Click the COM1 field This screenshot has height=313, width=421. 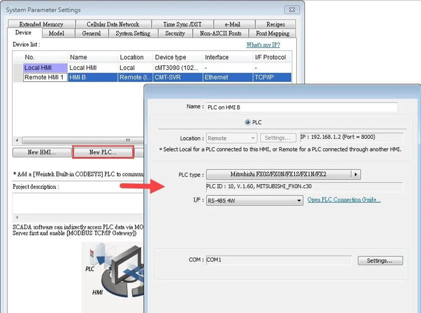pyautogui.click(x=279, y=260)
